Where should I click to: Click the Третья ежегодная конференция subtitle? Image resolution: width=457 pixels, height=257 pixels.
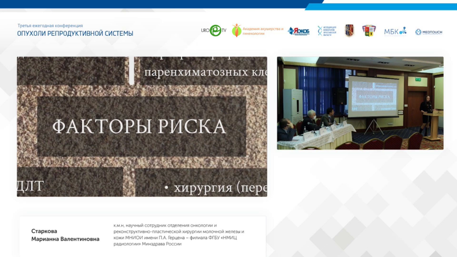[50, 26]
